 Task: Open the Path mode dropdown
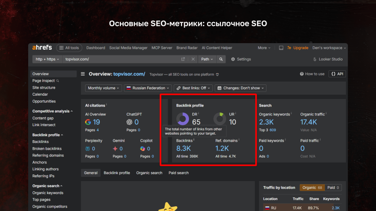tap(207, 59)
